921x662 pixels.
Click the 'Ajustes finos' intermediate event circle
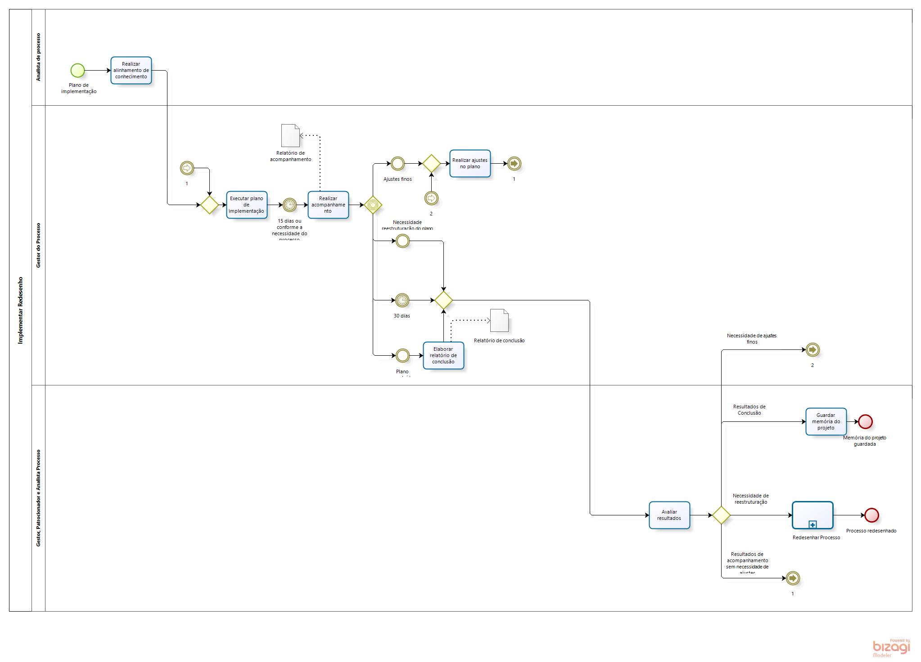coord(397,163)
